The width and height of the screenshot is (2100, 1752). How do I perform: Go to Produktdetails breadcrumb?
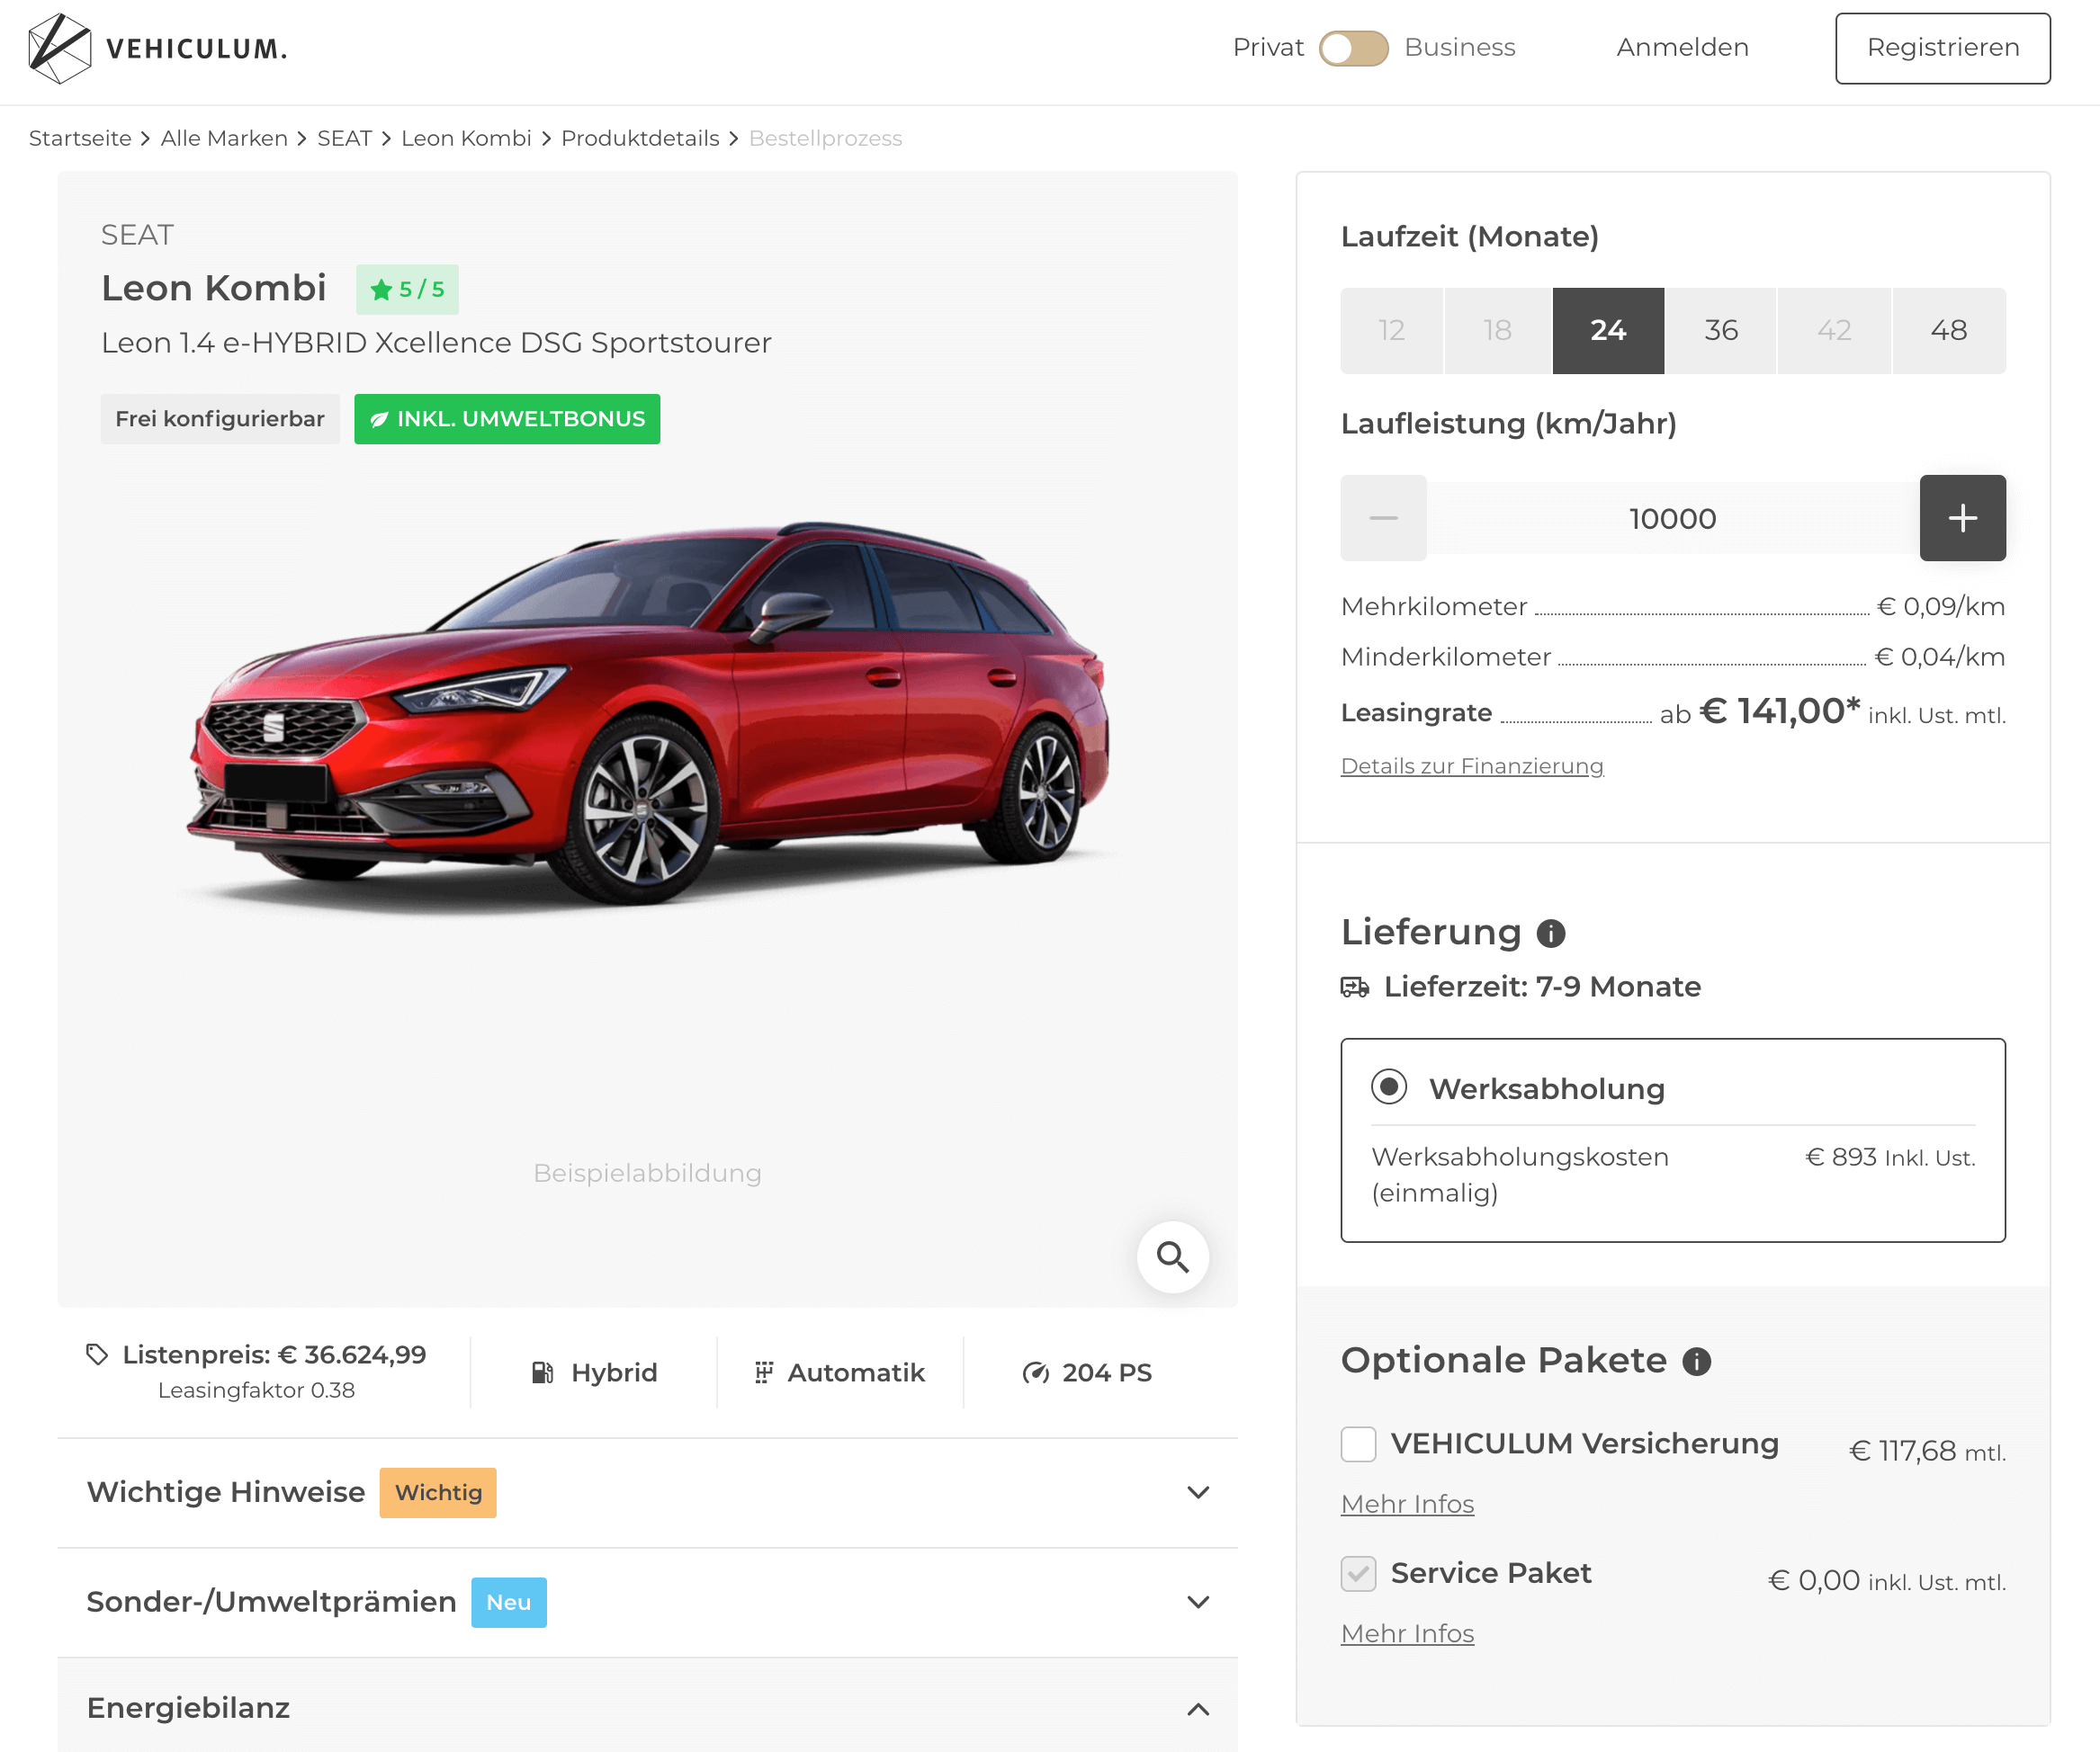coord(640,138)
